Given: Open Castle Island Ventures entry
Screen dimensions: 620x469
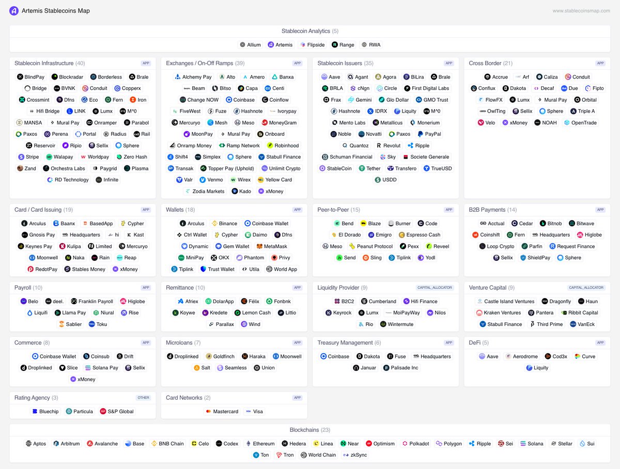Looking at the screenshot, I should pyautogui.click(x=505, y=302).
